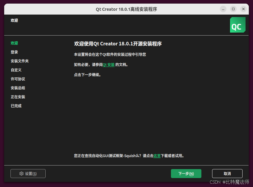
Task: Select the 已完成 step
Action: (x=16, y=106)
